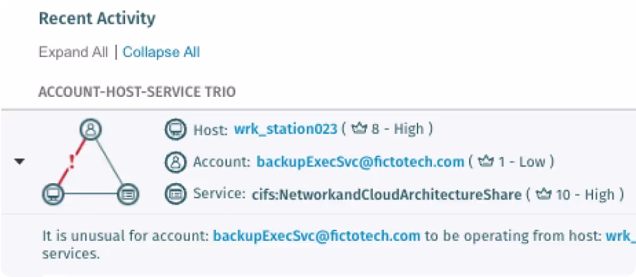Click the service icon beside the Service label
Image resolution: width=636 pixels, height=277 pixels.
(175, 194)
